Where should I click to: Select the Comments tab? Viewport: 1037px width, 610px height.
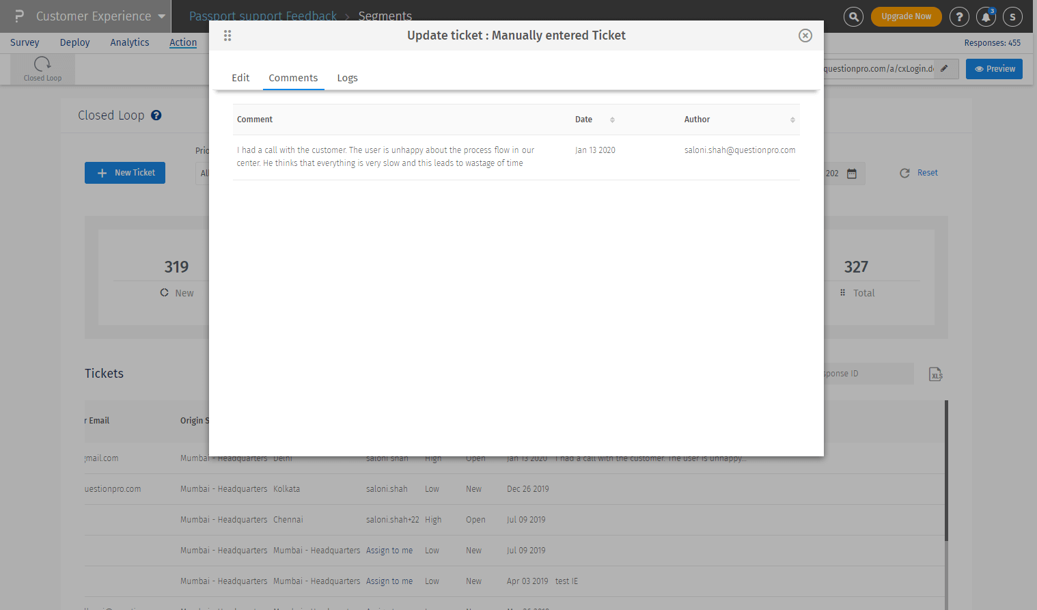pos(293,78)
